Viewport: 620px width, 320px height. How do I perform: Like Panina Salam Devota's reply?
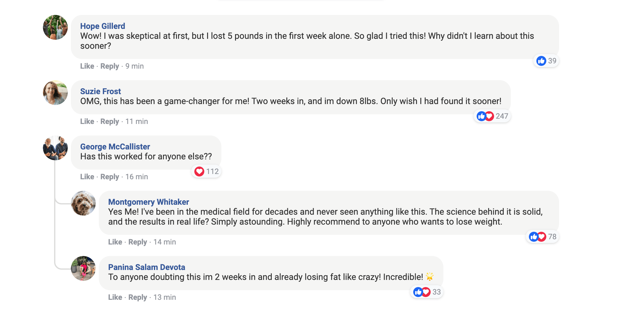115,297
